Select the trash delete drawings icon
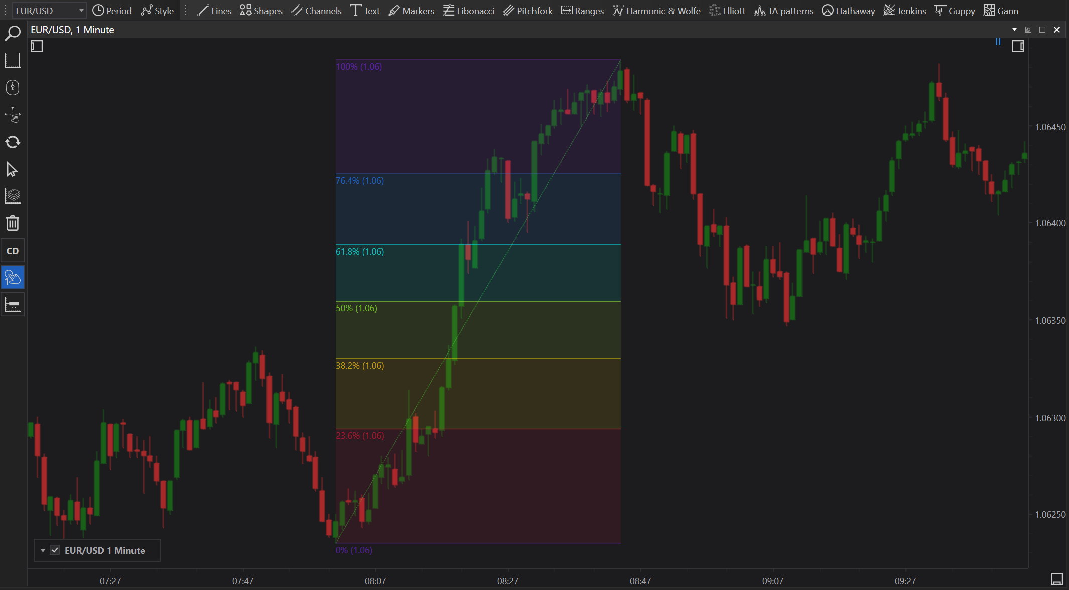 (12, 223)
